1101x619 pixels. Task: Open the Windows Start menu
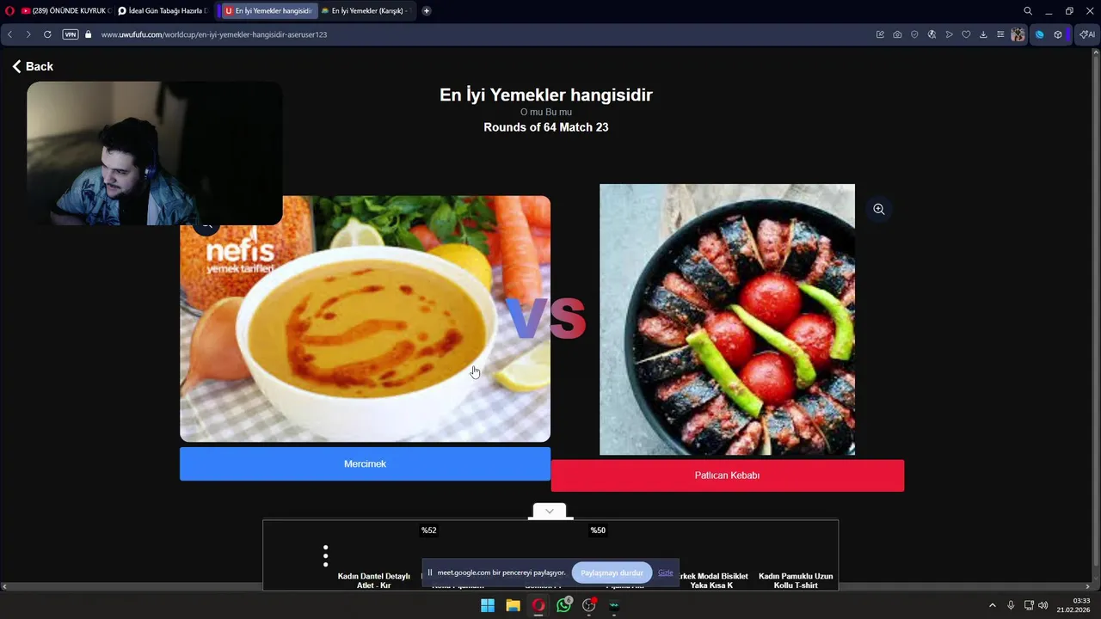(488, 605)
